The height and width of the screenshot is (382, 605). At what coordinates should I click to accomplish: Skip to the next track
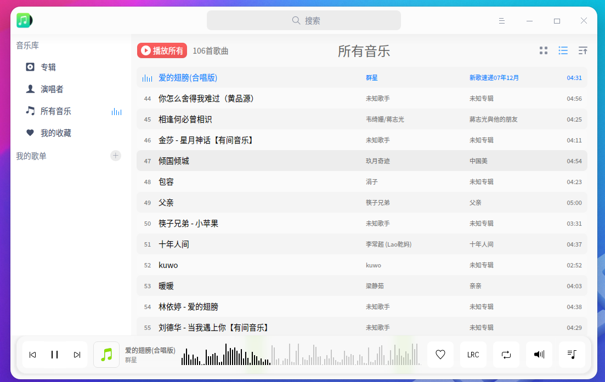[x=77, y=355]
